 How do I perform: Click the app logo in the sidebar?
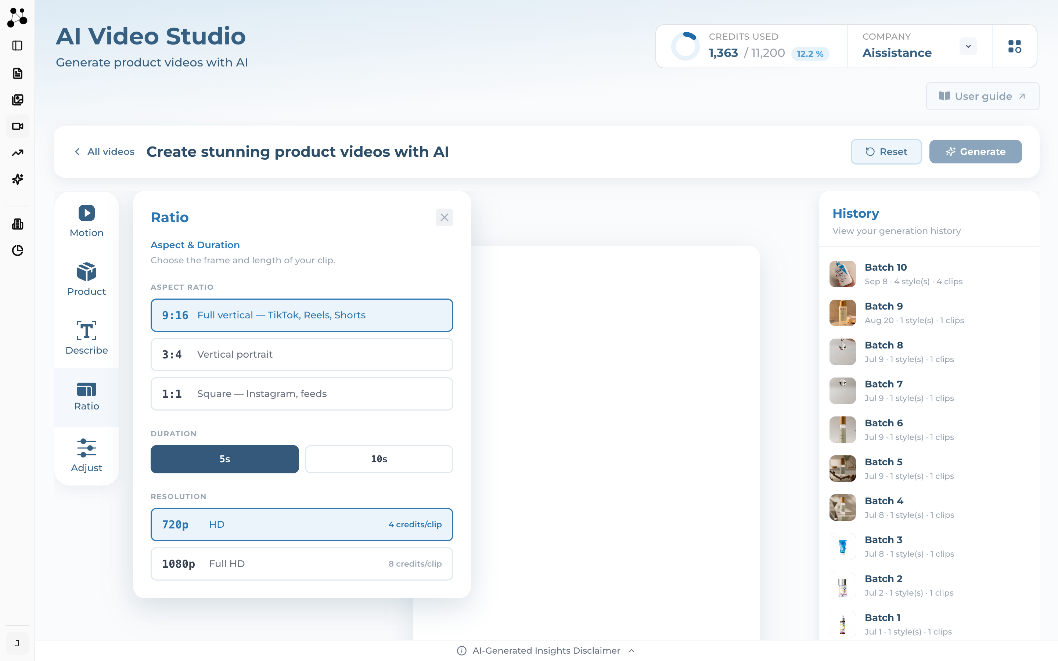(18, 18)
